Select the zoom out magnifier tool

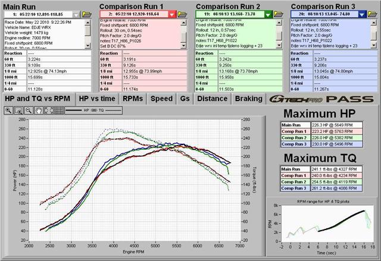[x=29, y=111]
